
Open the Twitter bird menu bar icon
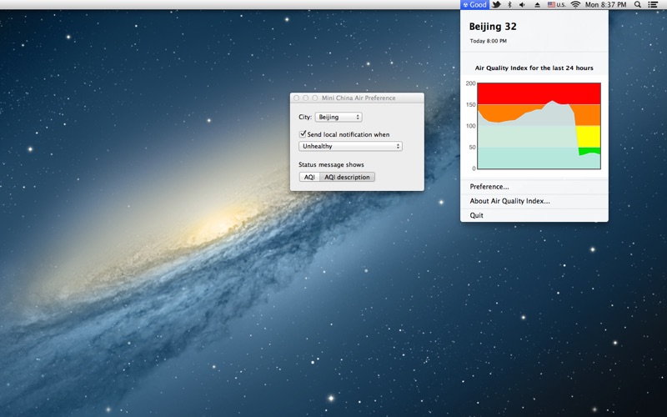496,5
